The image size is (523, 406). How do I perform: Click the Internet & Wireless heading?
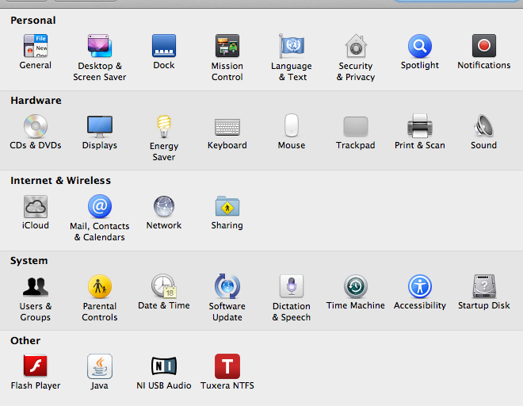tap(61, 181)
